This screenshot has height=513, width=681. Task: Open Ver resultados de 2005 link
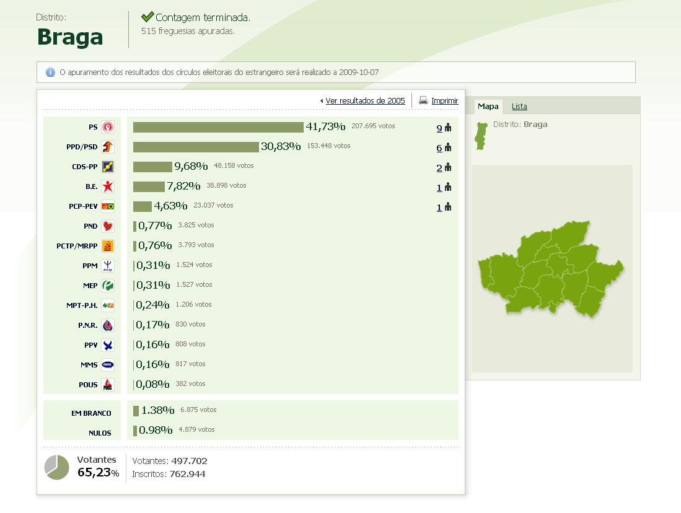(x=365, y=101)
